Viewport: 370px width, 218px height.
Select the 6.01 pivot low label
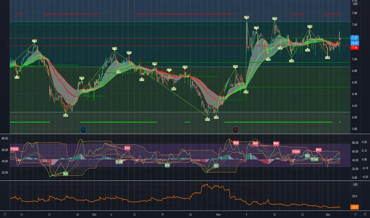(207, 119)
